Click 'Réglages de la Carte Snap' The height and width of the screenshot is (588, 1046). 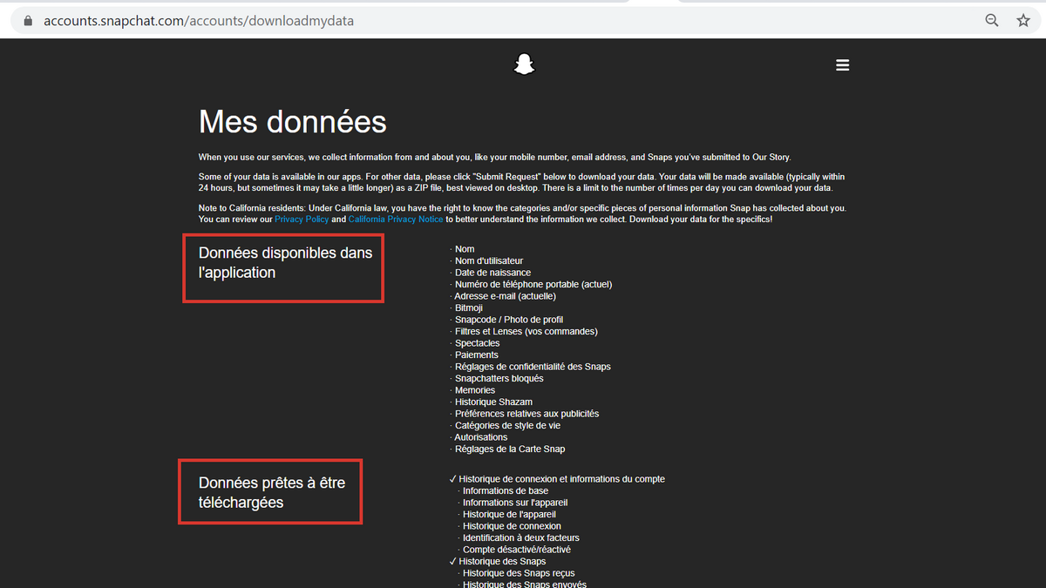tap(509, 449)
